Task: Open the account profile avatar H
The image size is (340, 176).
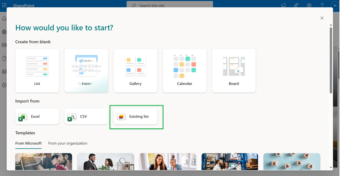Action: 335,5
